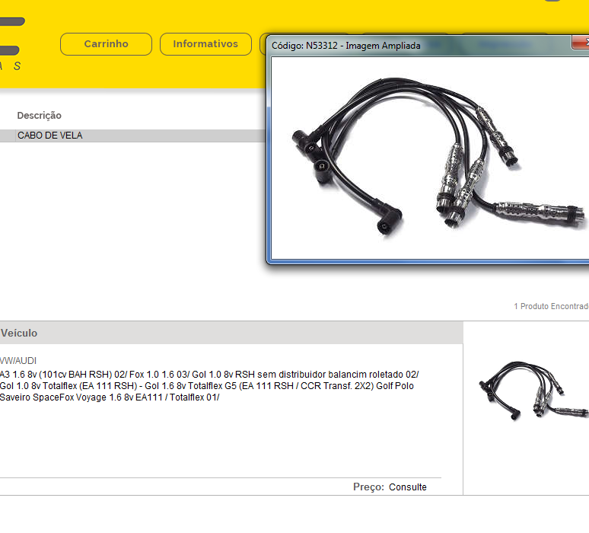Viewport: 589px width, 533px height.
Task: Click the VW/AUDI manufacturer label
Action: click(18, 360)
